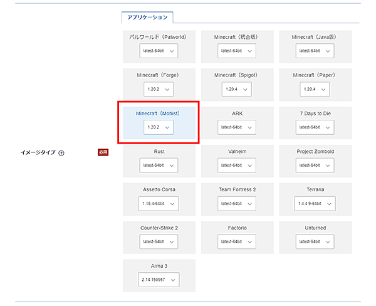376x306 pixels.
Task: Select the Minecraft (Java版) image title
Action: 314,37
